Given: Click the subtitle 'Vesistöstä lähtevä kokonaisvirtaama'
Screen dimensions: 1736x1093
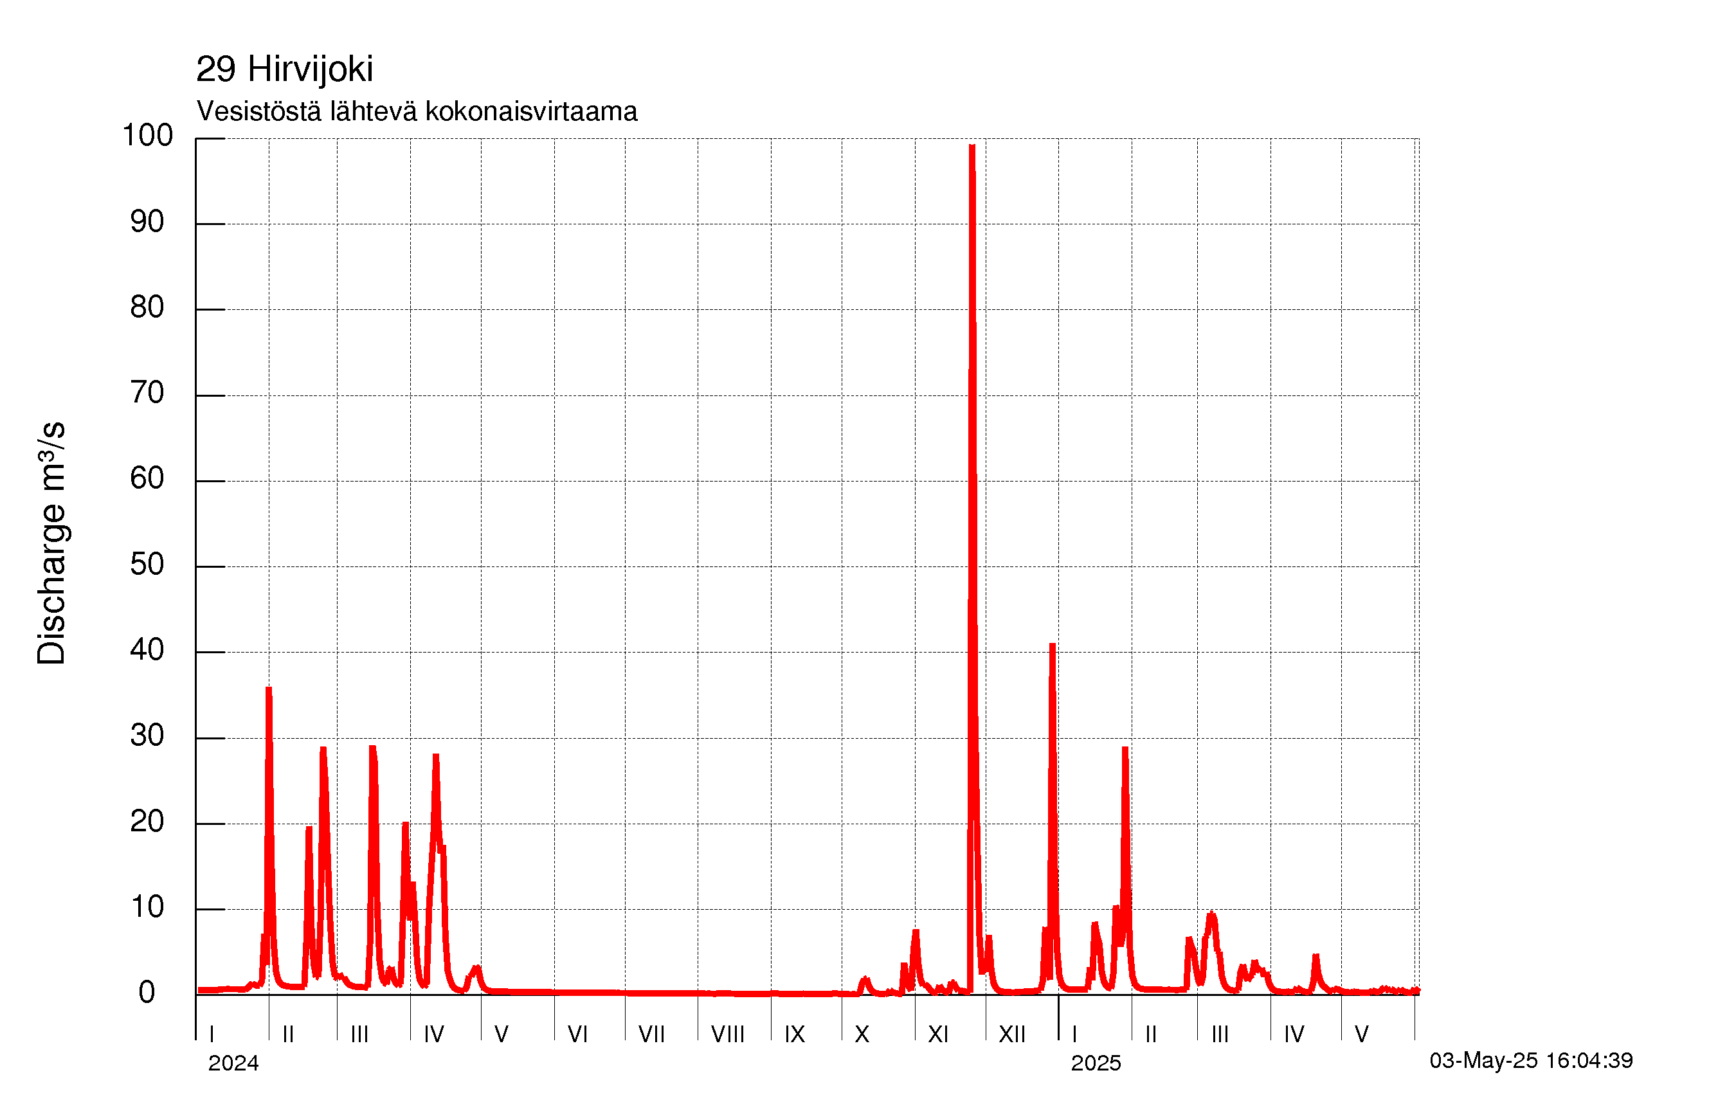Looking at the screenshot, I should click(417, 112).
